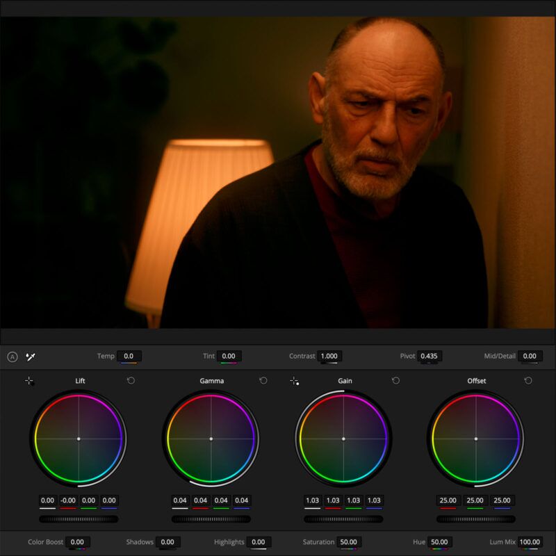
Task: Pick white point with the Gain picker
Action: [294, 381]
